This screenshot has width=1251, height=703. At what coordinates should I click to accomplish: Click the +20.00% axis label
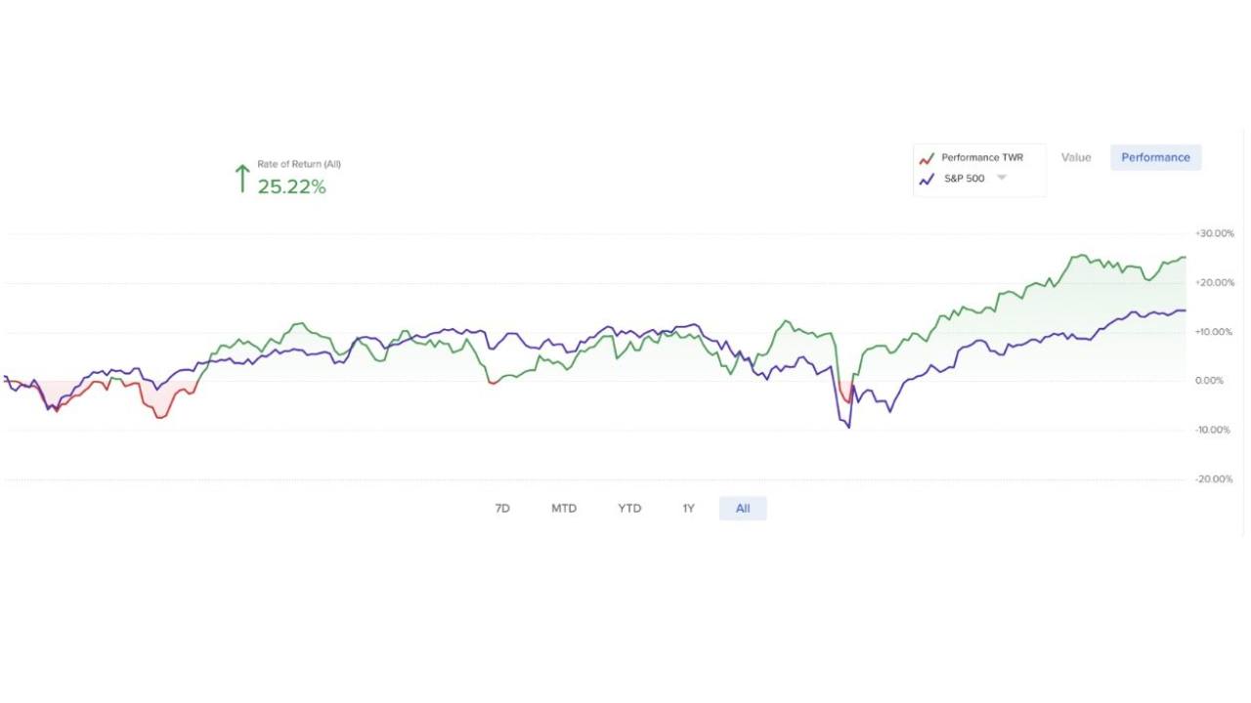tap(1214, 283)
